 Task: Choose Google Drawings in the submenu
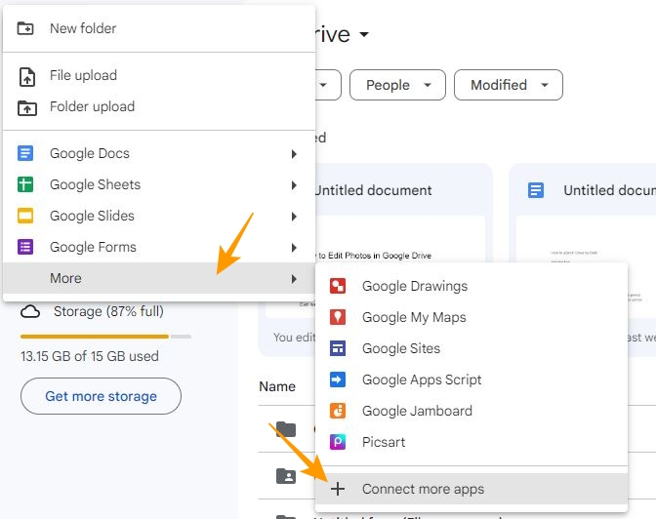(471, 286)
